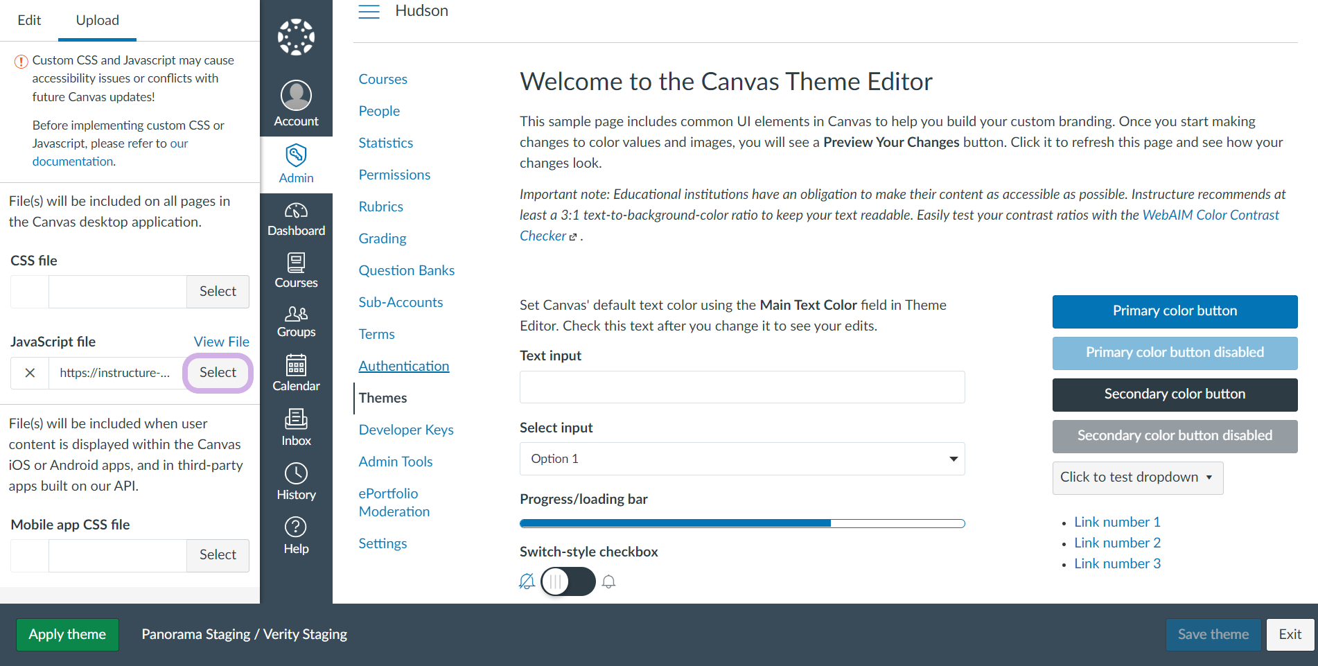Switch to the Edit tab
Viewport: 1318px width, 666px height.
coord(29,20)
